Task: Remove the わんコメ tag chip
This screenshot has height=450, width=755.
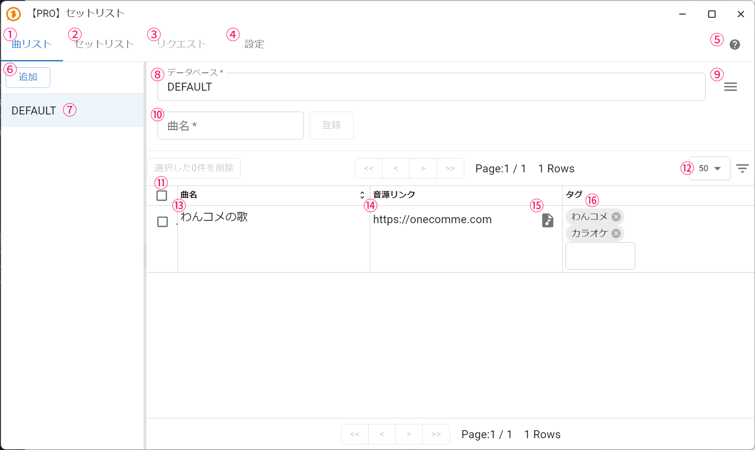Action: click(x=616, y=217)
